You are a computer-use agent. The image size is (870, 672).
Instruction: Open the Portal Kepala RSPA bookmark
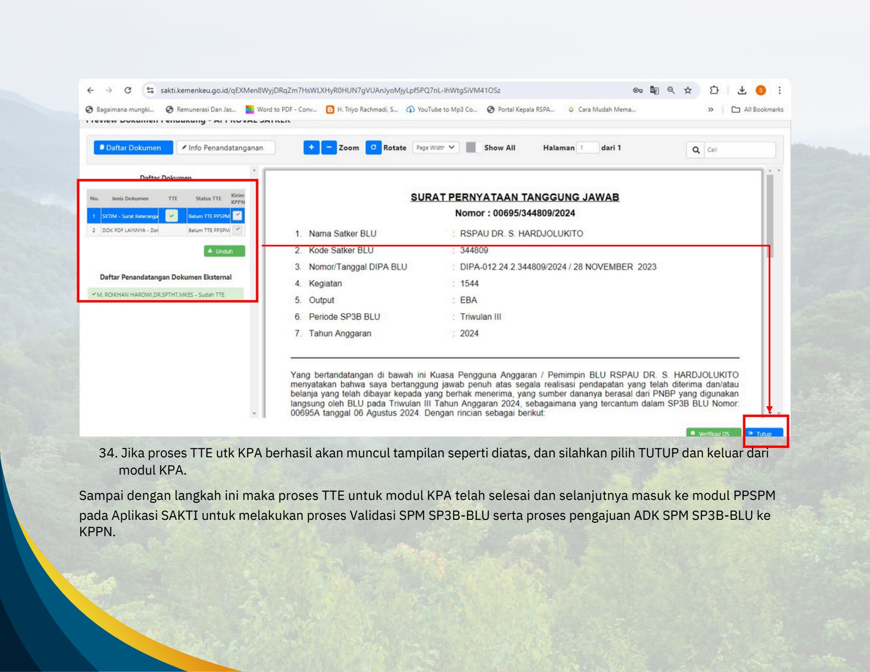click(x=521, y=109)
